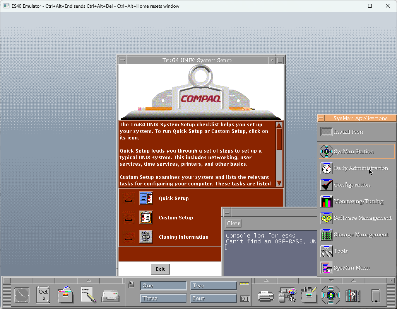Open Software Management in SysMan Applications
This screenshot has width=397, height=309.
[x=356, y=218]
